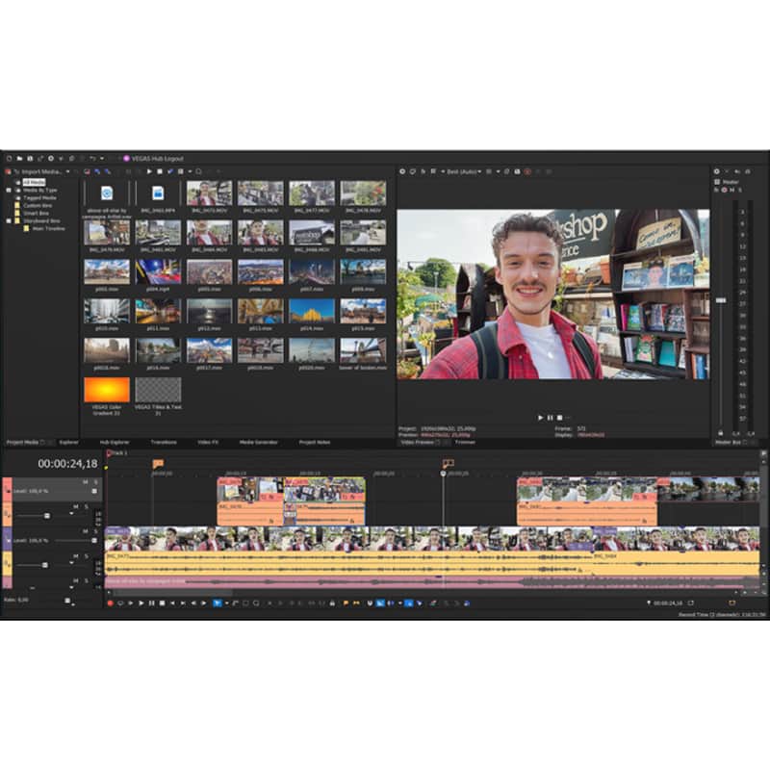Image resolution: width=770 pixels, height=770 pixels.
Task: Click the Insert Marker orange flag icon
Action: (x=346, y=603)
